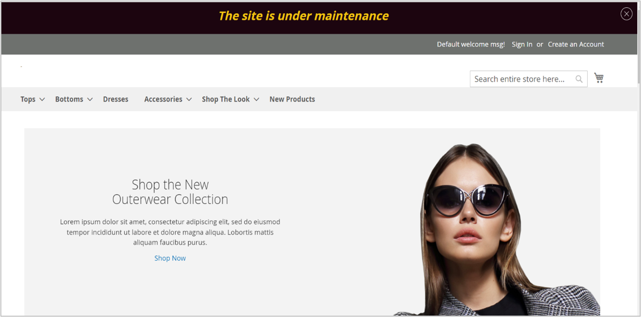Expand the Accessories dropdown chevron
Screen dimensions: 641x317
coord(189,99)
